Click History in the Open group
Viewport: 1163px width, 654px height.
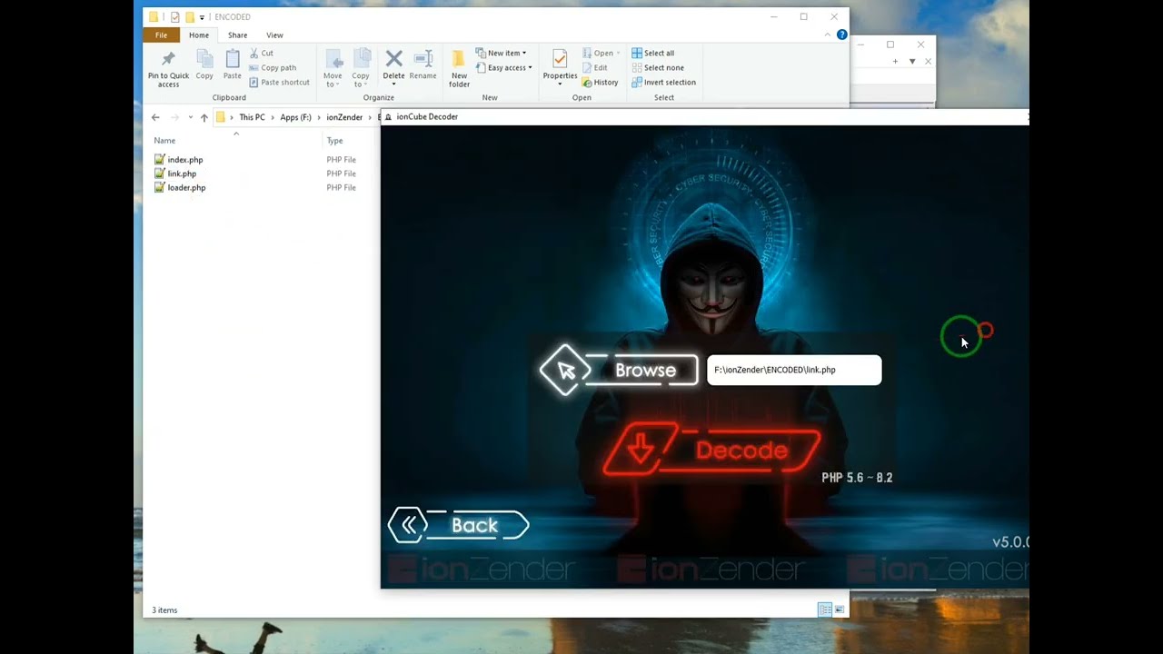[x=601, y=83]
